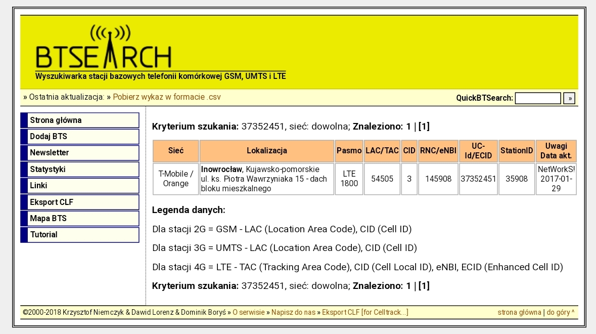Viewport: 596px width, 334px height.
Task: Click the O serwisie footer link
Action: click(249, 312)
